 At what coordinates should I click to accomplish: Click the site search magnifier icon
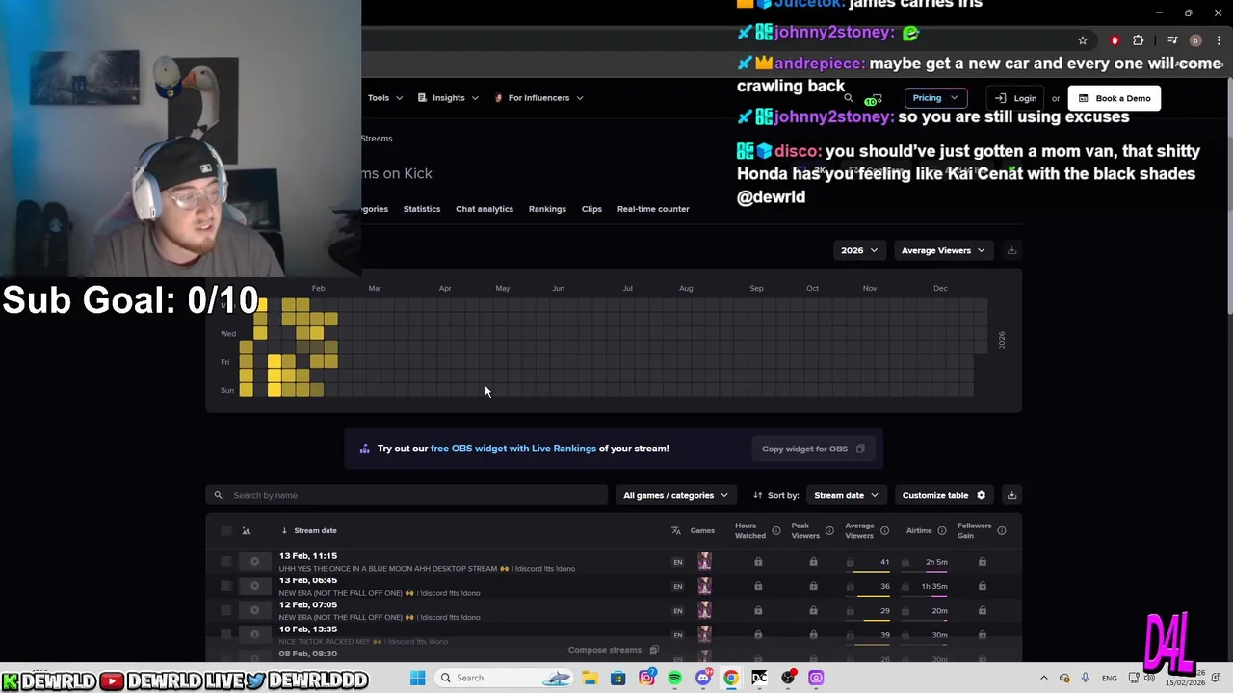point(849,98)
